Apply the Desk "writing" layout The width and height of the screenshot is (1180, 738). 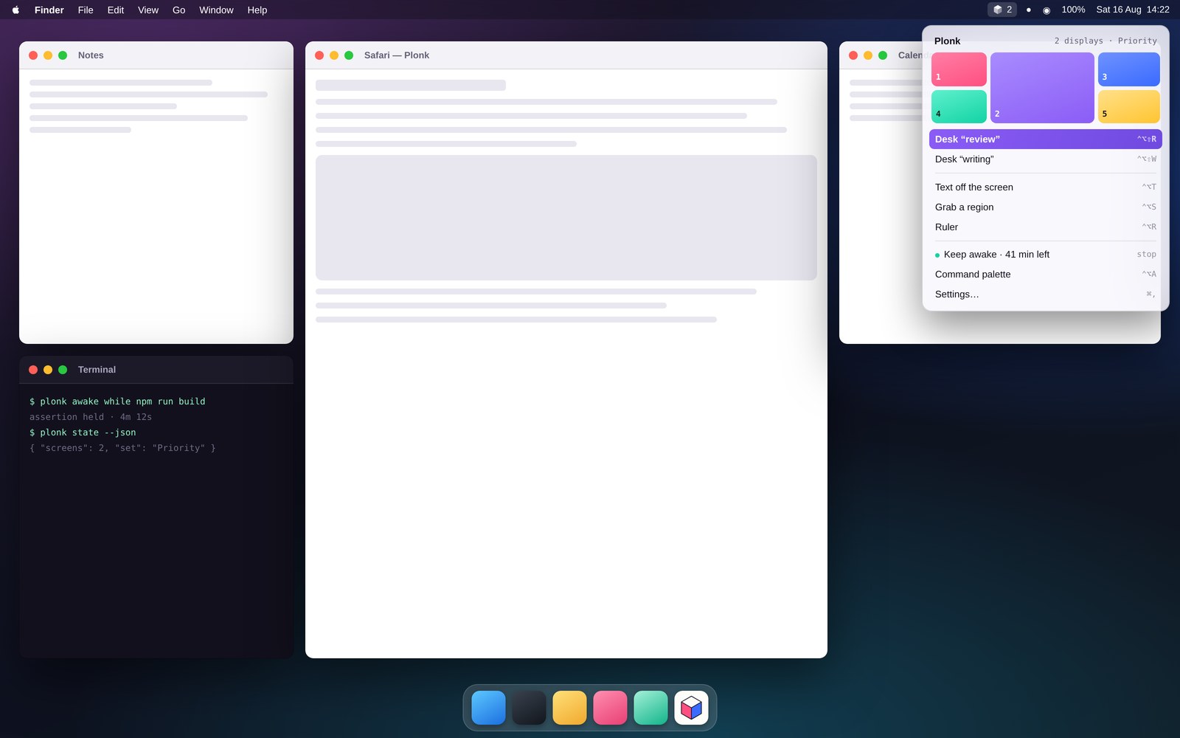coord(1045,159)
